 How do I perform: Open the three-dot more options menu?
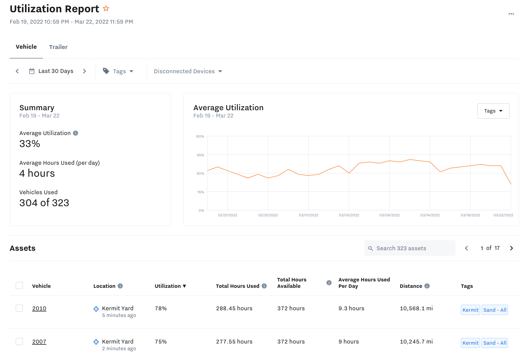tap(511, 14)
